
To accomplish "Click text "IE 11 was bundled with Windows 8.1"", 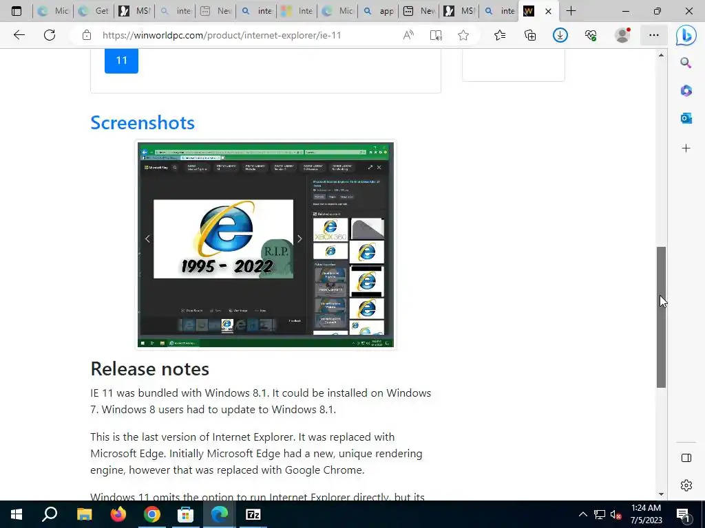I will click(180, 393).
